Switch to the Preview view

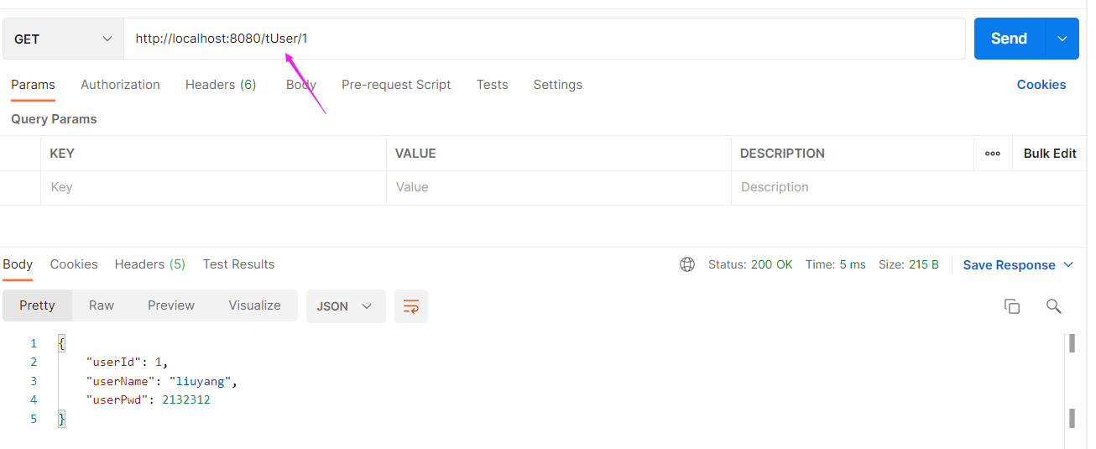(x=171, y=305)
